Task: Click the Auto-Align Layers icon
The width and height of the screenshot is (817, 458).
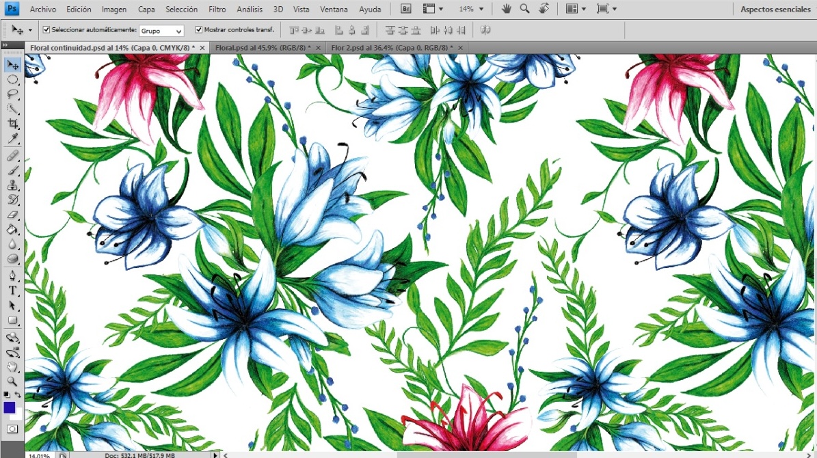Action: [x=485, y=30]
